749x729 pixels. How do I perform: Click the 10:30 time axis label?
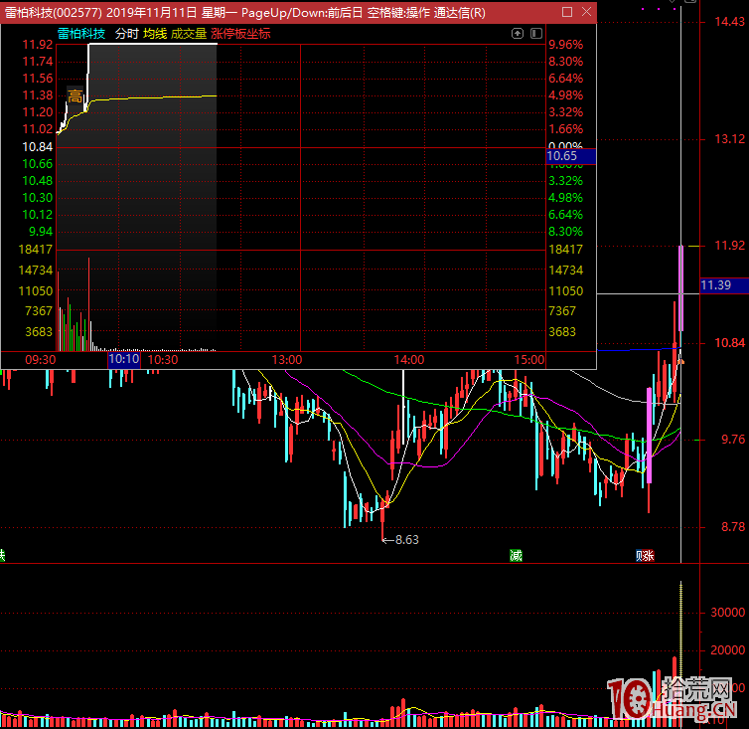(x=162, y=360)
